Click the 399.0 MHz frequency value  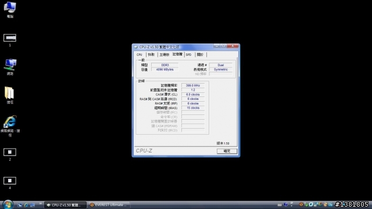coord(193,85)
